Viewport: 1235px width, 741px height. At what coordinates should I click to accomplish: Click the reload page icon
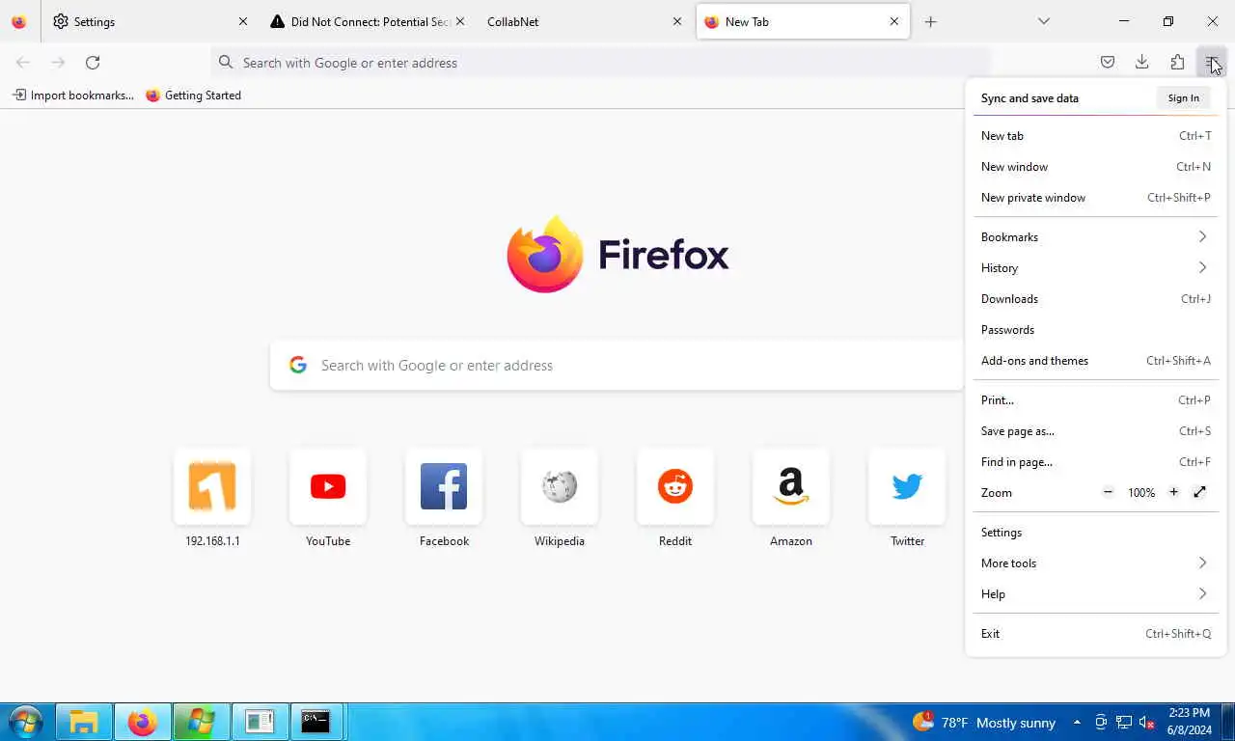tap(93, 63)
